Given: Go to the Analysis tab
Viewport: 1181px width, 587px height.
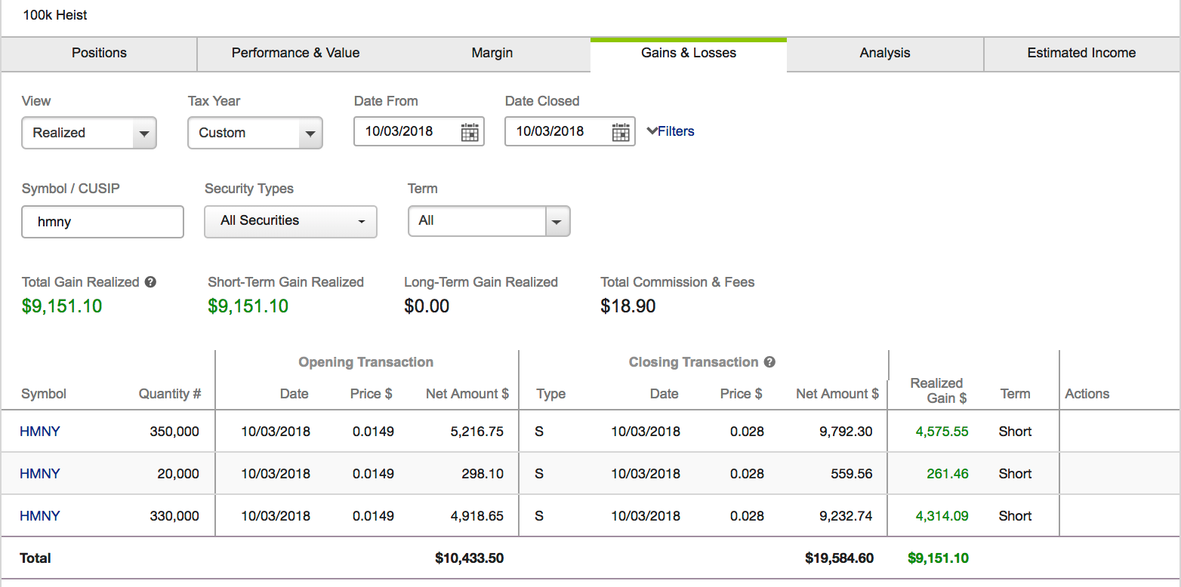Looking at the screenshot, I should click(885, 53).
